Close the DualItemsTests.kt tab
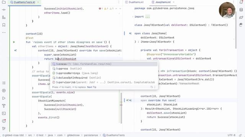This screenshot has width=245, height=137. [x=38, y=2]
